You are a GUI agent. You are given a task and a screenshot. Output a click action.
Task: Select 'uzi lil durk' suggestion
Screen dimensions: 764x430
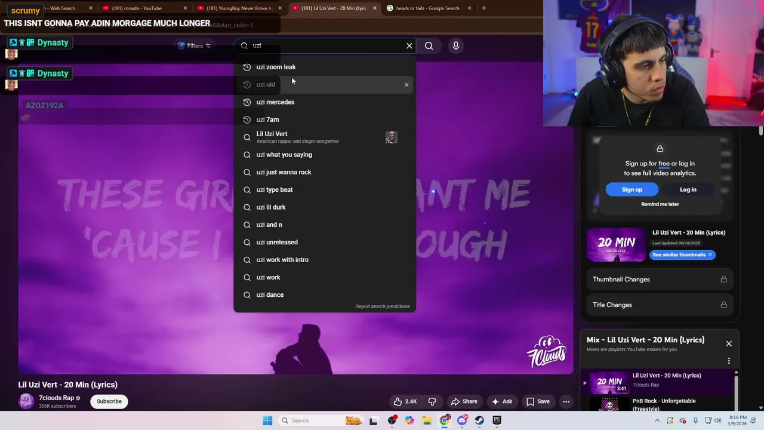coord(325,207)
